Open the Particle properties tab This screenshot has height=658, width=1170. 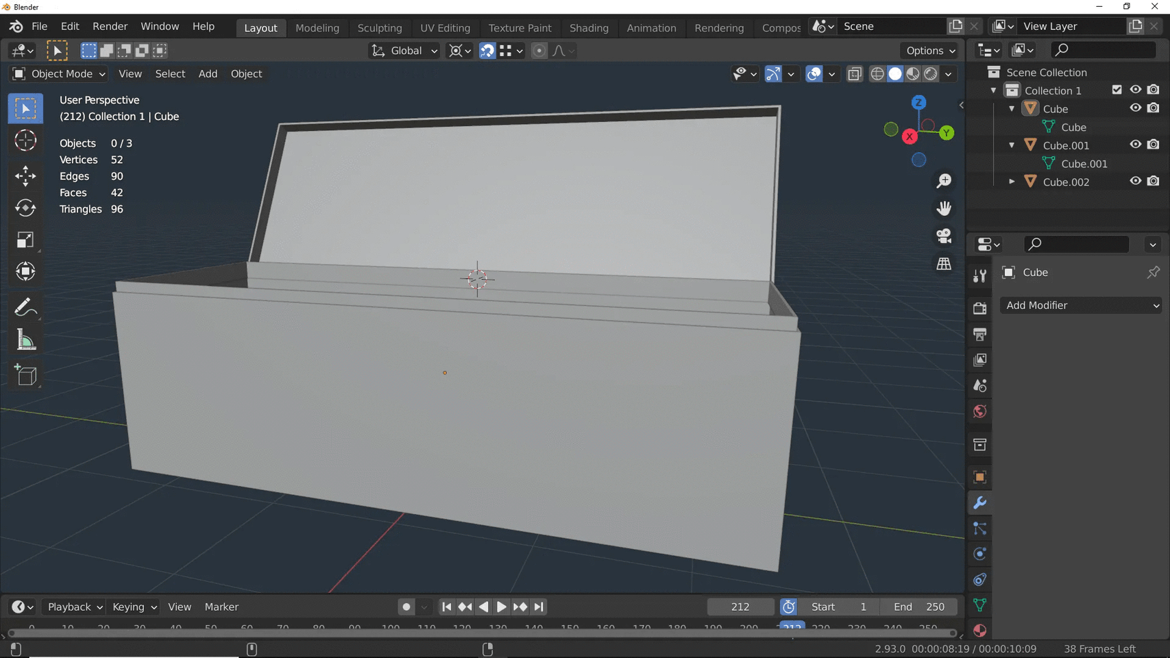point(979,528)
